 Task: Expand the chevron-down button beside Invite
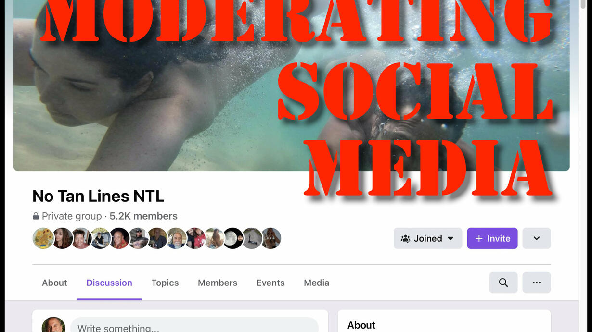pos(537,238)
